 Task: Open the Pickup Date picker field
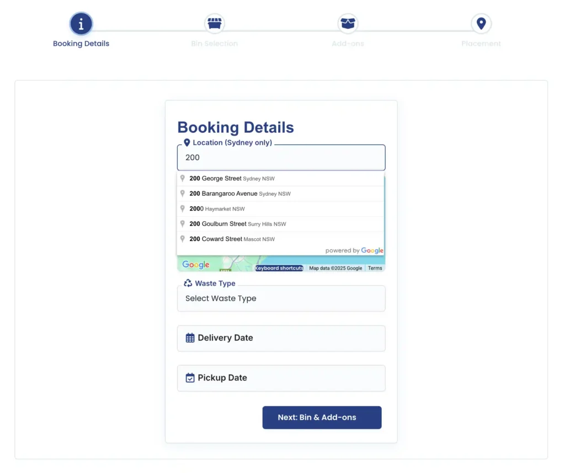pos(281,378)
